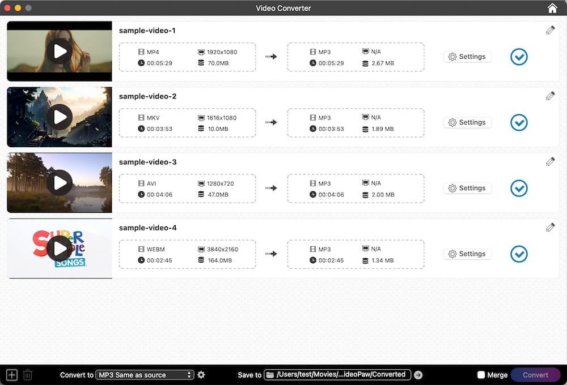
Task: Uncheck the blue checkmark for sample-video-1
Action: click(519, 57)
